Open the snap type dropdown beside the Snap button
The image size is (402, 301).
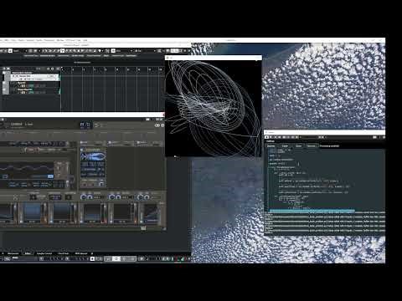[124, 51]
